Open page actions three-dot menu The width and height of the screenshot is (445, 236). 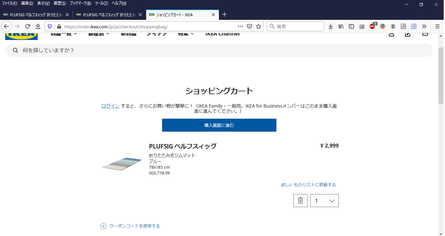[x=240, y=26]
